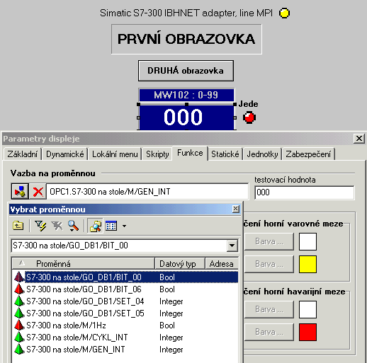
Task: Select row S7-300 na stole/GO_DB1/SET_05
Action: (126, 313)
